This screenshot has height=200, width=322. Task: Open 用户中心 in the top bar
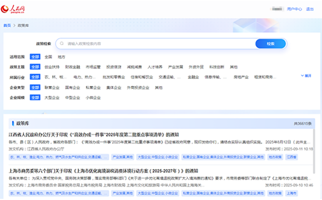pos(294,9)
